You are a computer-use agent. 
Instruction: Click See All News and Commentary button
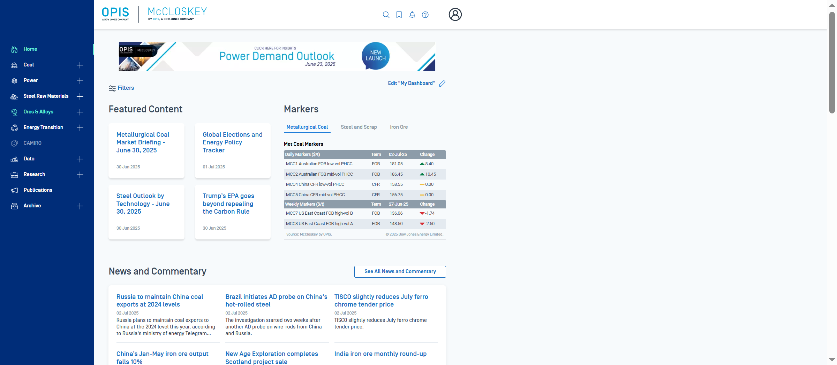(400, 272)
